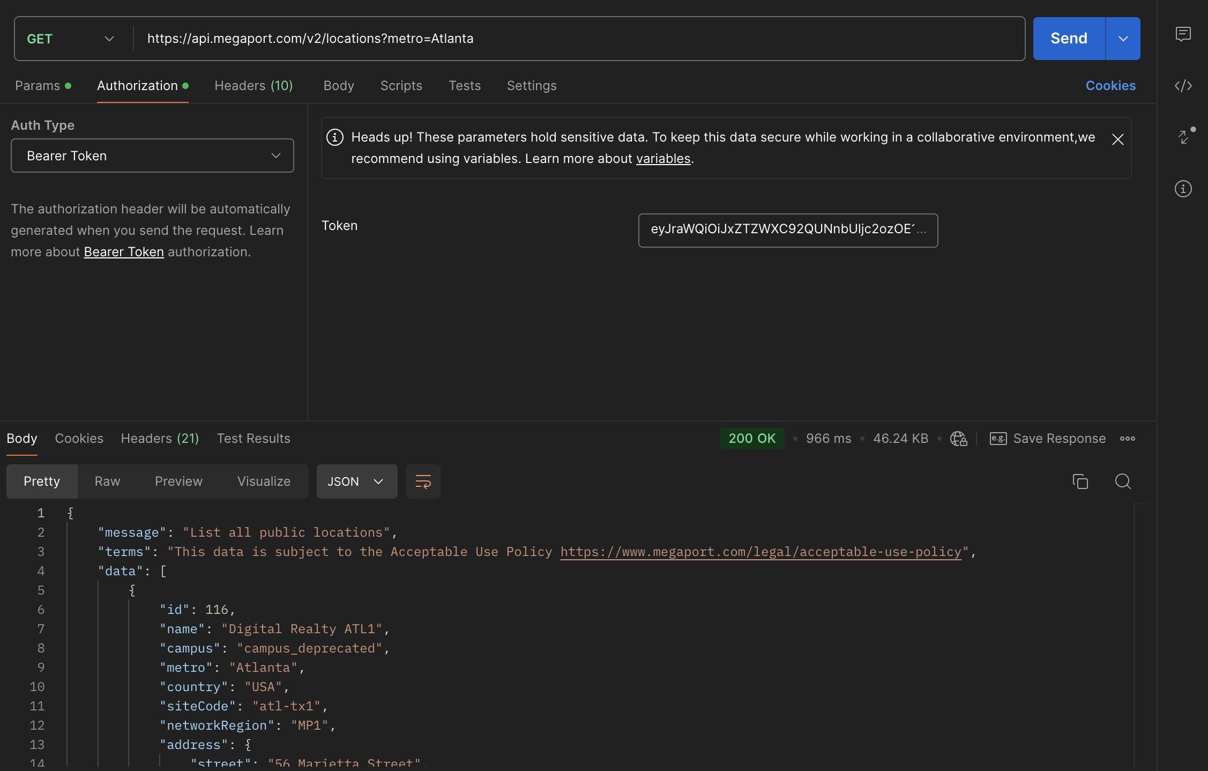Switch to Visualize response view
This screenshot has height=771, width=1208.
click(264, 481)
